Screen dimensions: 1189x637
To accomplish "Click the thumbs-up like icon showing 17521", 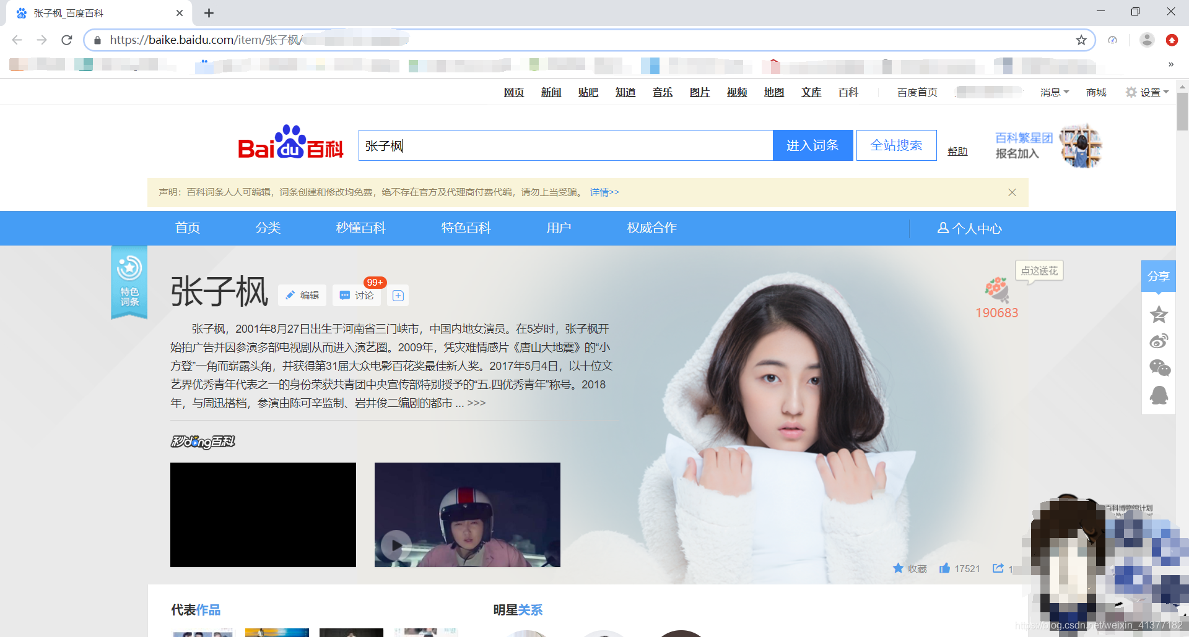I will [944, 568].
